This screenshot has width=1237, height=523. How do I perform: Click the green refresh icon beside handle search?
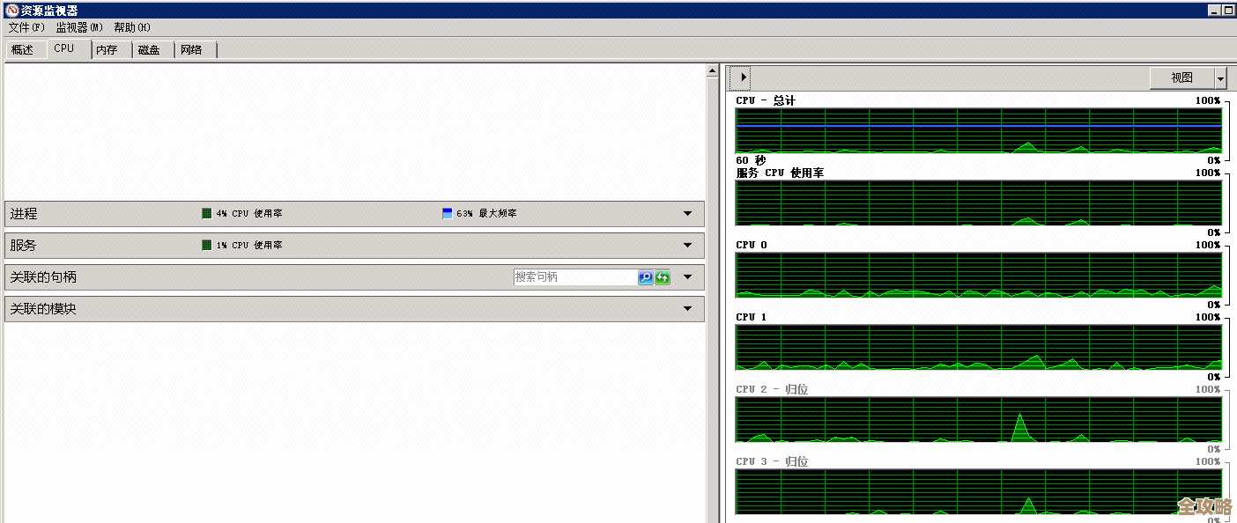tap(663, 277)
